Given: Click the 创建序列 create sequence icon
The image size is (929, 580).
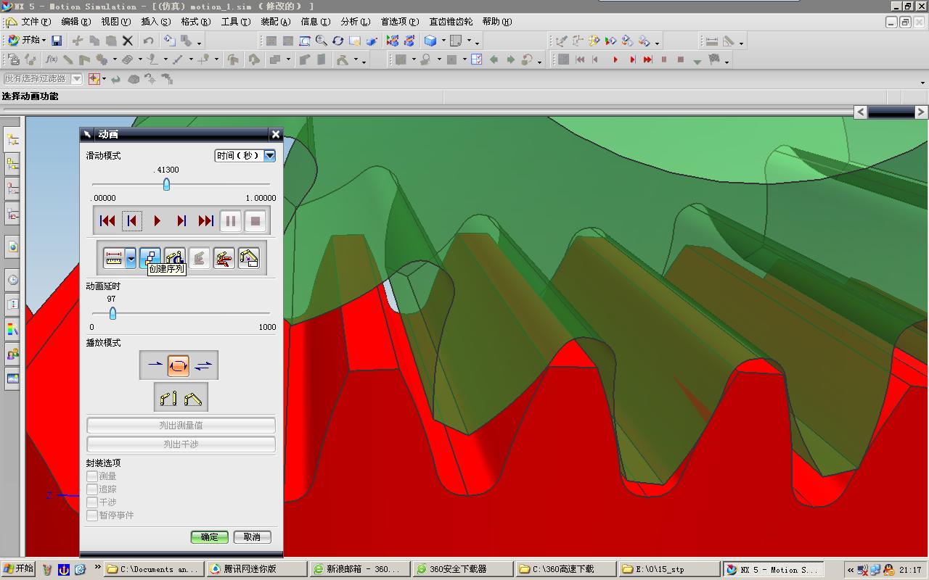Looking at the screenshot, I should (150, 258).
